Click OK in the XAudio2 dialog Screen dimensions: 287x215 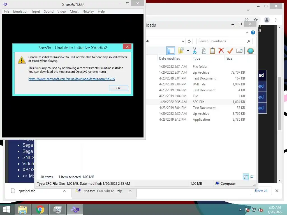click(119, 88)
